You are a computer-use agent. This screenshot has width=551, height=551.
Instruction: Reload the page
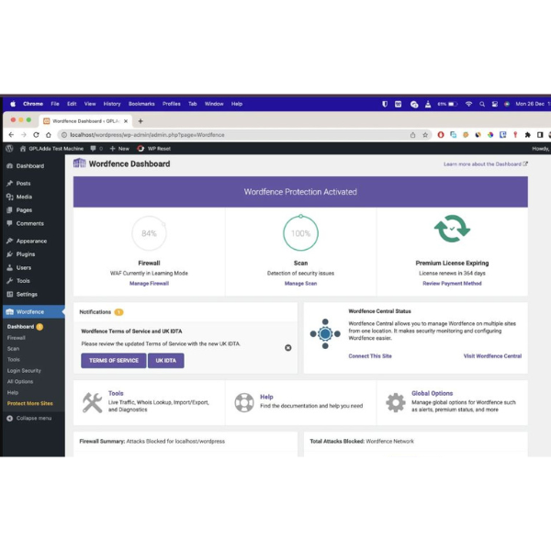point(36,135)
